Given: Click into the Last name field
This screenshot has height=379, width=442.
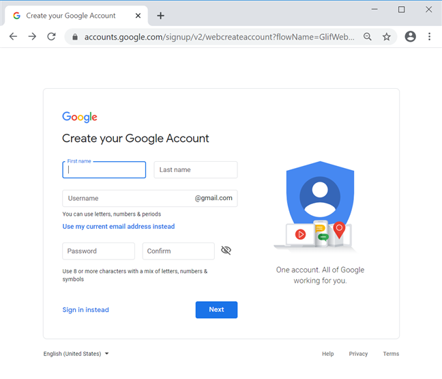Looking at the screenshot, I should point(195,170).
